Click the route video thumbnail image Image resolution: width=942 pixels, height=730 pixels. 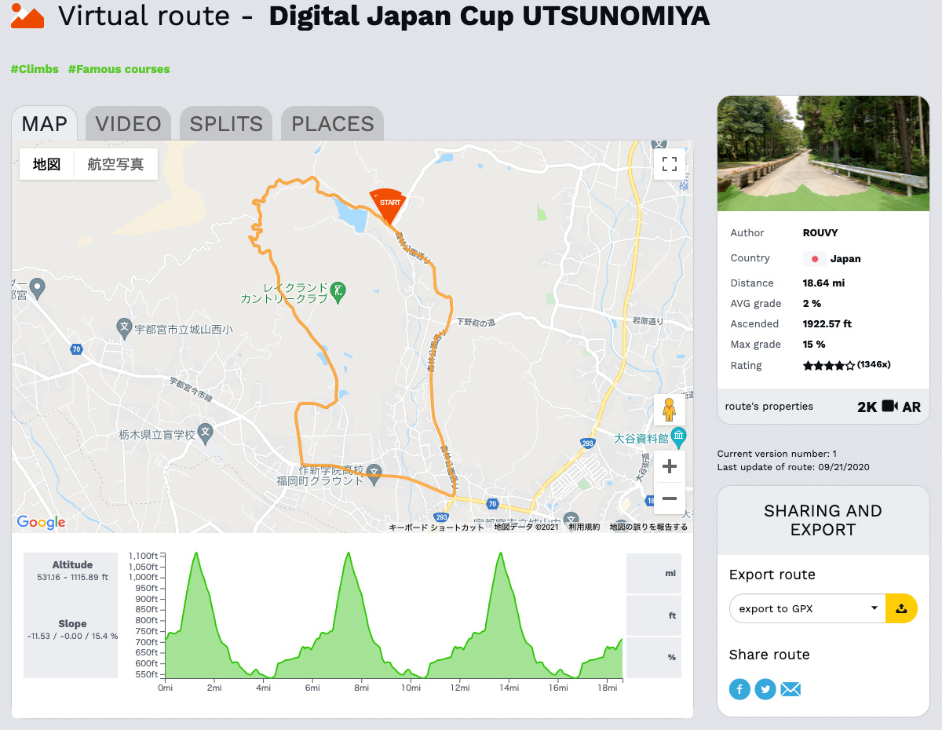click(x=823, y=153)
